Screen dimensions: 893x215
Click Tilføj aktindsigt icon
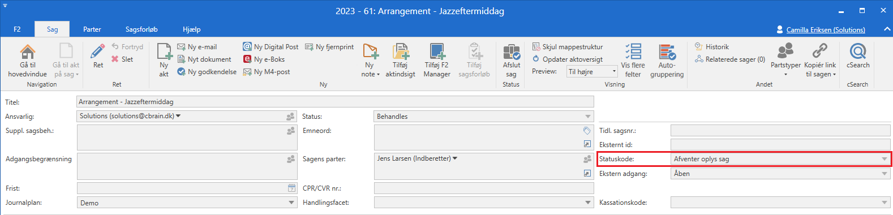point(401,51)
